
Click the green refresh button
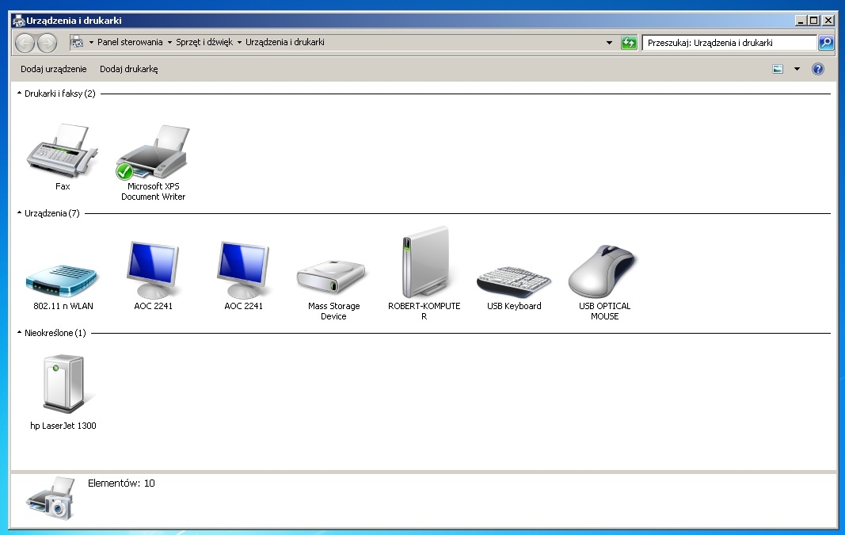coord(629,43)
